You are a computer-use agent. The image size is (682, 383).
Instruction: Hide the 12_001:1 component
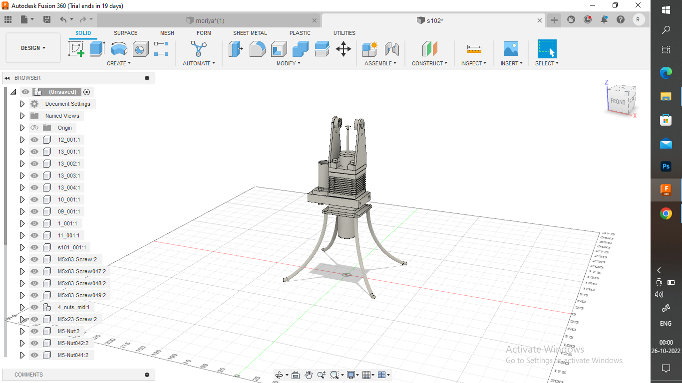[x=34, y=140]
